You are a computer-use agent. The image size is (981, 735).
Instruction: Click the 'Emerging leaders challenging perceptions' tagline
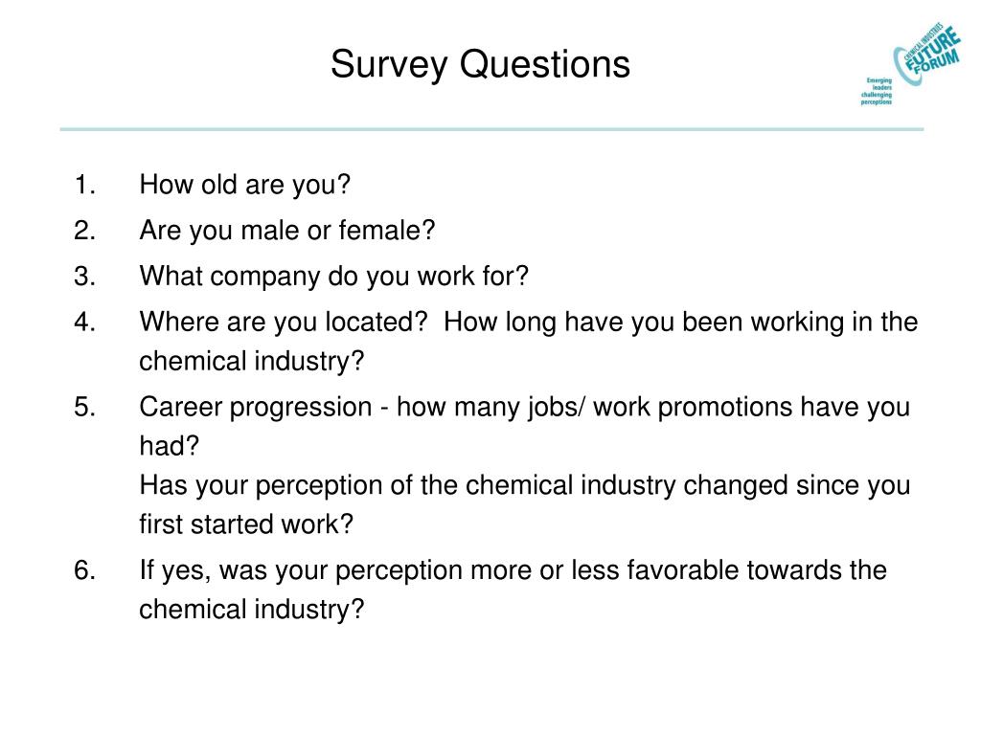coord(876,91)
